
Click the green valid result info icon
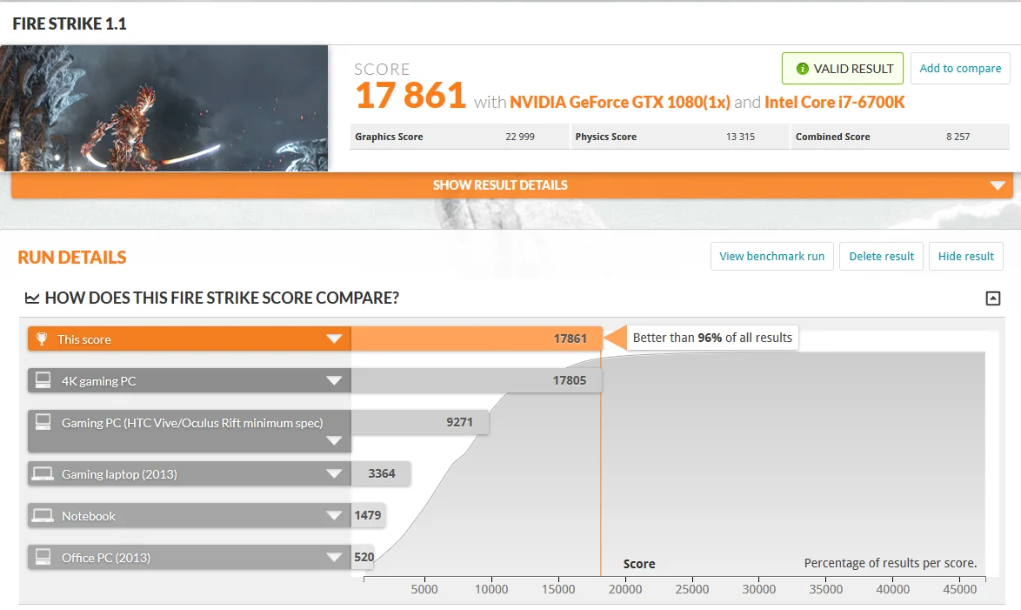pos(802,69)
